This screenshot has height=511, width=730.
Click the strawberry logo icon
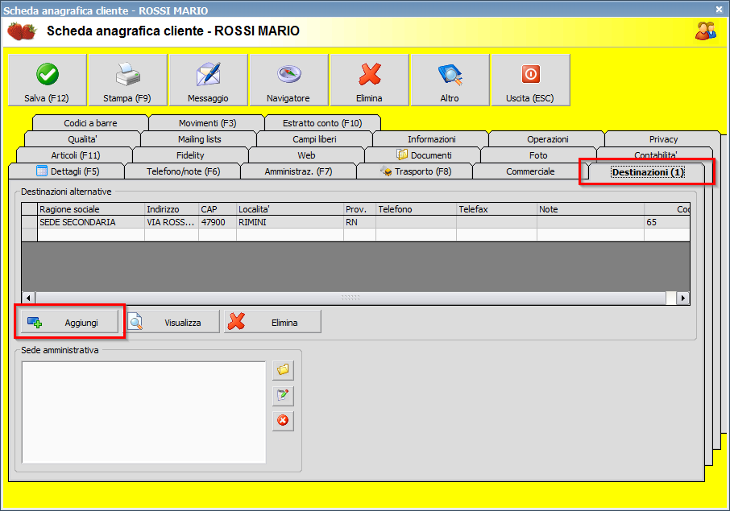coord(22,31)
